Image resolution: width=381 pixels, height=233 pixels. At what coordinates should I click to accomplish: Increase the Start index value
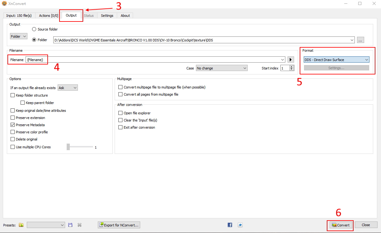292,67
